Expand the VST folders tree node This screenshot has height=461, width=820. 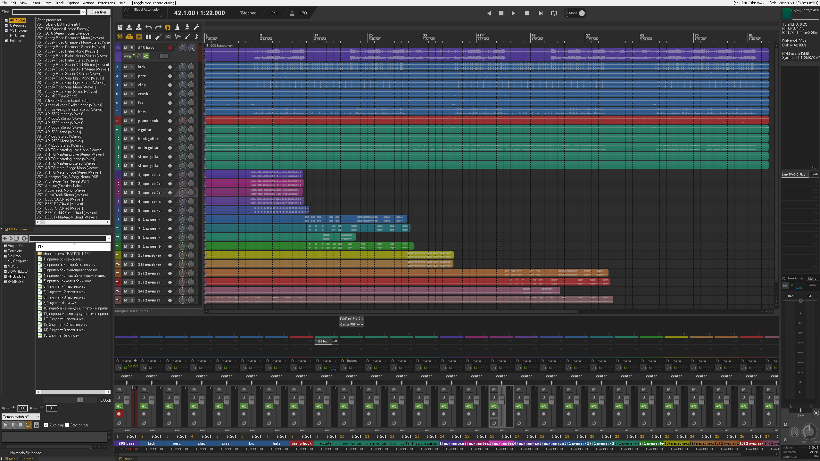point(6,30)
